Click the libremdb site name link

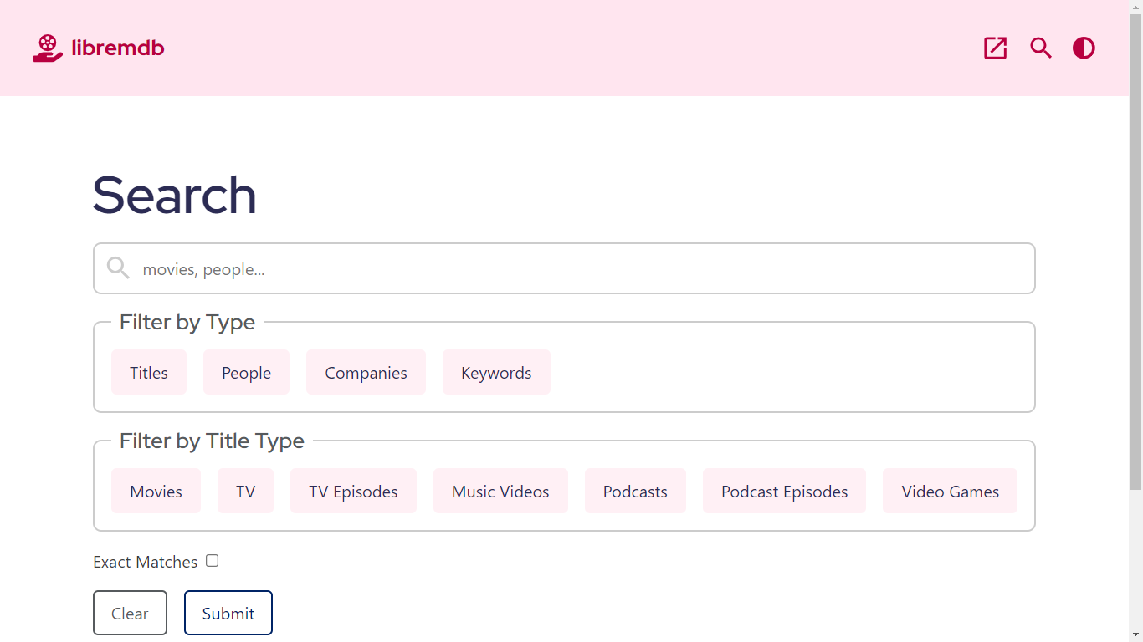118,48
